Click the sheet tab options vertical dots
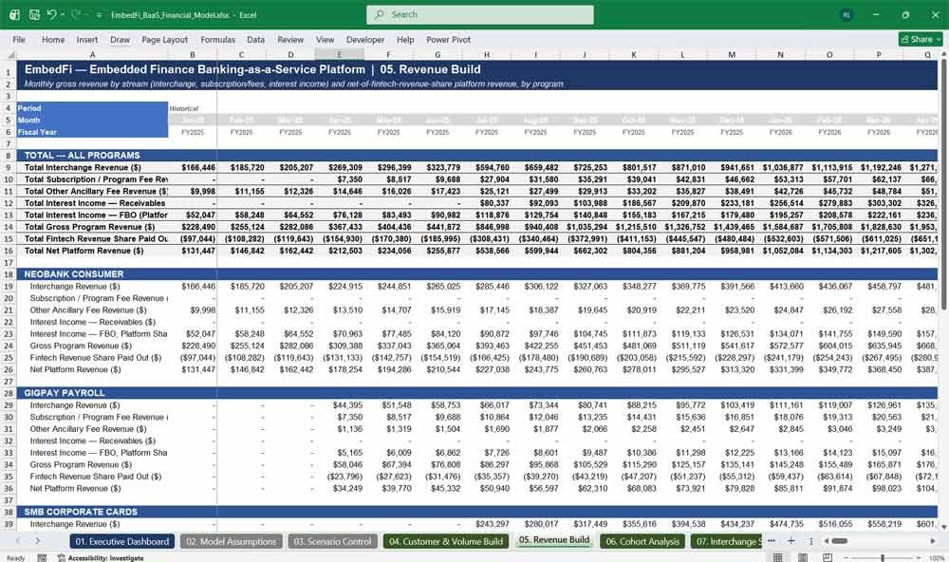This screenshot has height=562, width=949. tap(810, 541)
